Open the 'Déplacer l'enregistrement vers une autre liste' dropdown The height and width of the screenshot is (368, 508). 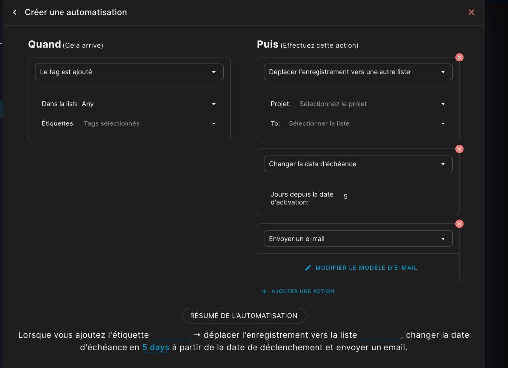click(x=358, y=72)
